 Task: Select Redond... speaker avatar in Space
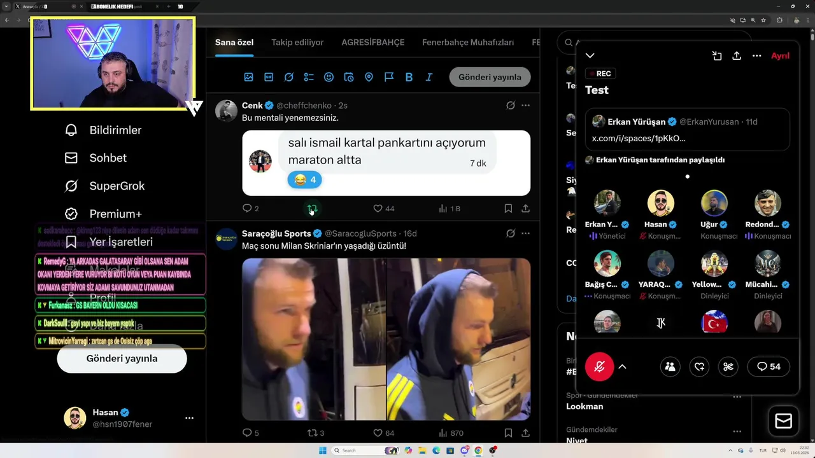(768, 203)
